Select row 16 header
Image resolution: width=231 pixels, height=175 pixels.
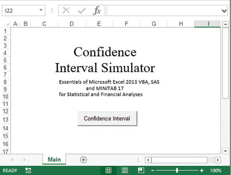(x=5, y=144)
